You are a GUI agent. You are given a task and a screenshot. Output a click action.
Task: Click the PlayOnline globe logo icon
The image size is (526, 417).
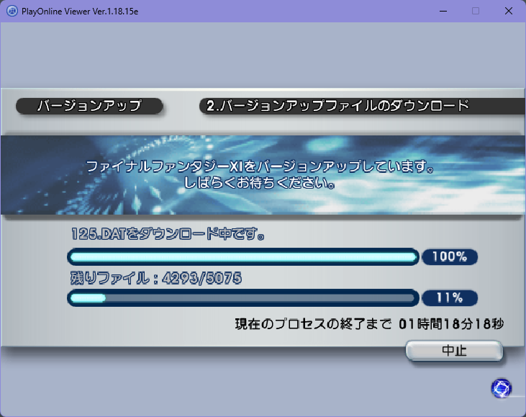(x=502, y=388)
